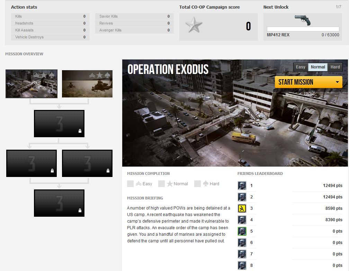Click the "0 / 63000" unlock progress text

330,35
